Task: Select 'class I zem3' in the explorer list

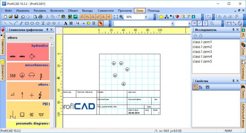Action: [202, 52]
